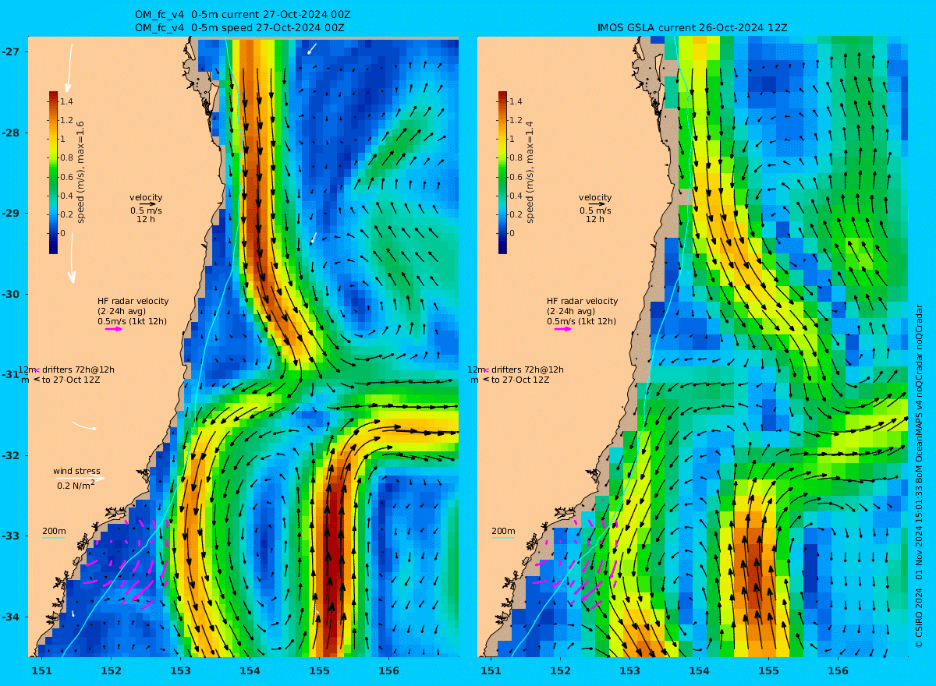Click the right map 151 longitude label

tap(491, 670)
